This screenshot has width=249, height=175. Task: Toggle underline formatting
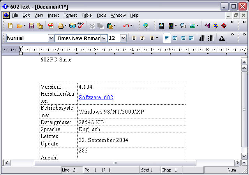tap(152, 38)
